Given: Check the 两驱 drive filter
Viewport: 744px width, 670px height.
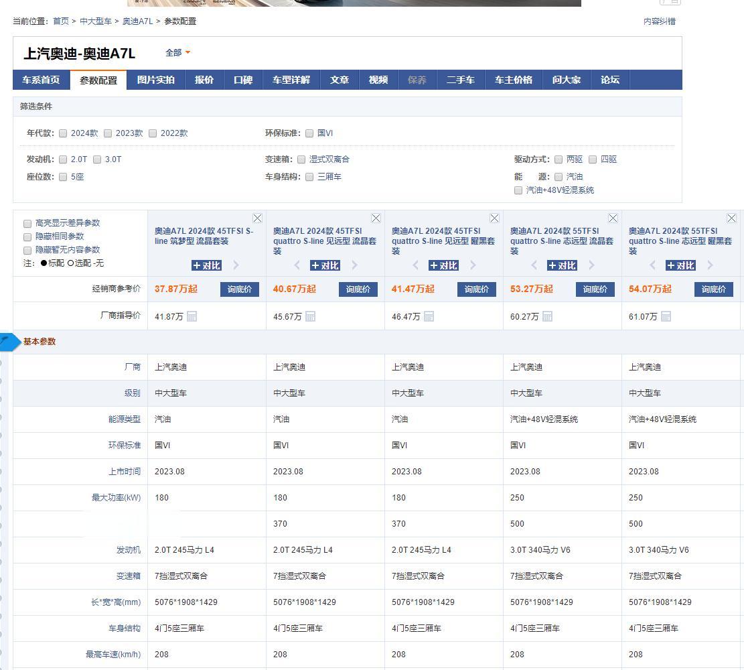Looking at the screenshot, I should click(x=559, y=159).
